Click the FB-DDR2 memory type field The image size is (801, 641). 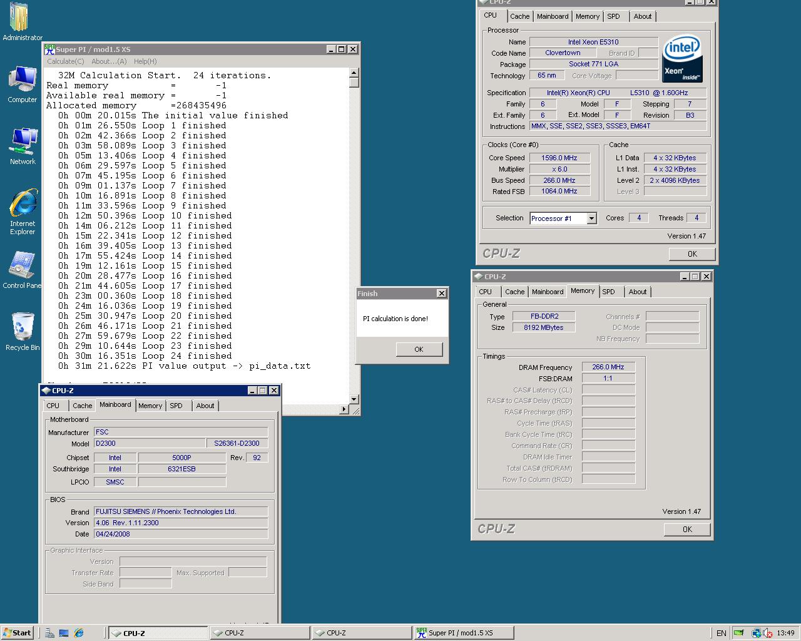(544, 316)
